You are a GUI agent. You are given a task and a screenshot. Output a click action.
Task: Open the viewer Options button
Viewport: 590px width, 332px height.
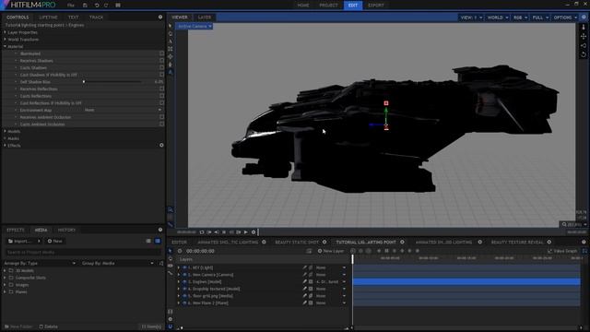[x=565, y=18]
